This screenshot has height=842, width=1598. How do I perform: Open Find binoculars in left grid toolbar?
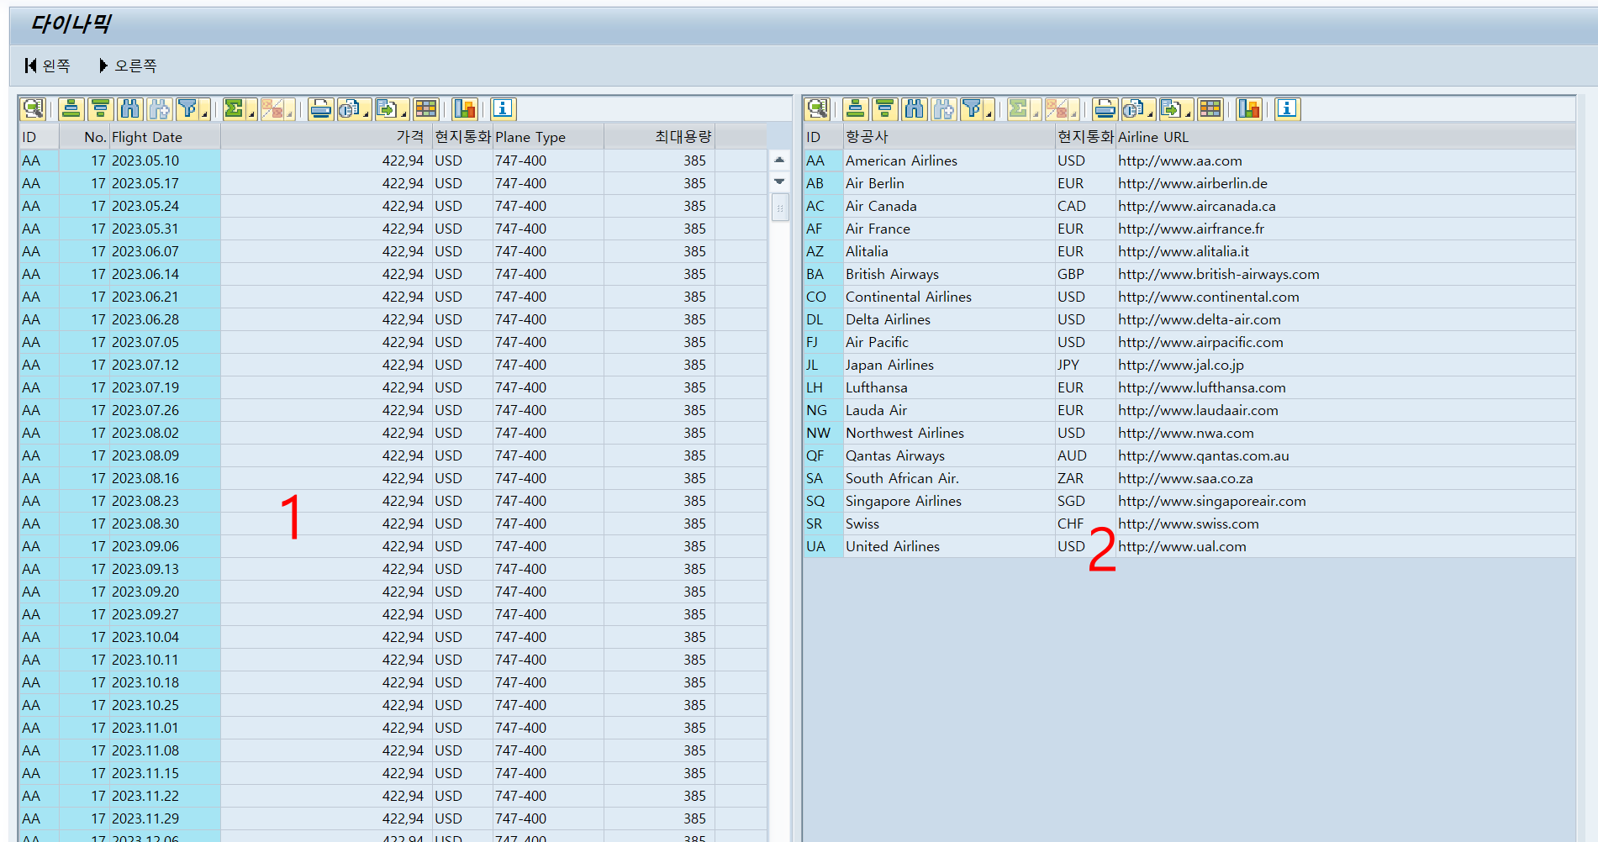click(x=130, y=108)
